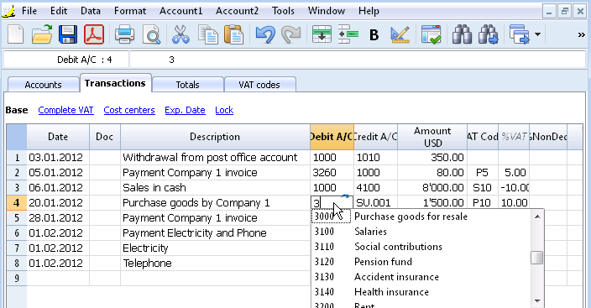Save file using the floppy disk icon
The width and height of the screenshot is (591, 308).
(68, 34)
